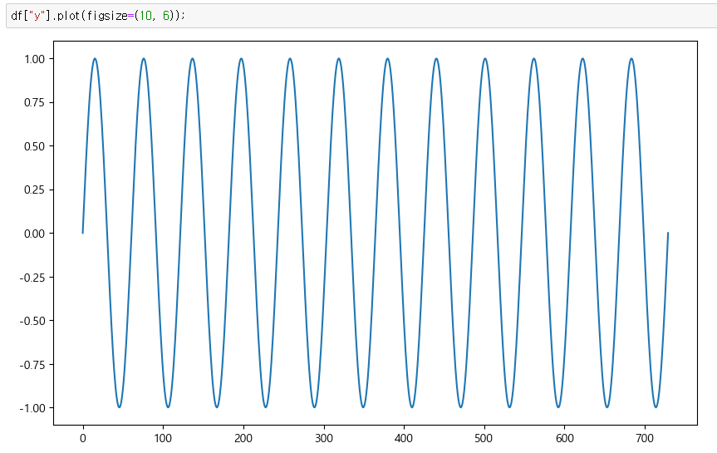This screenshot has width=717, height=453.
Task: Click the x-axis label 500
Action: click(484, 438)
